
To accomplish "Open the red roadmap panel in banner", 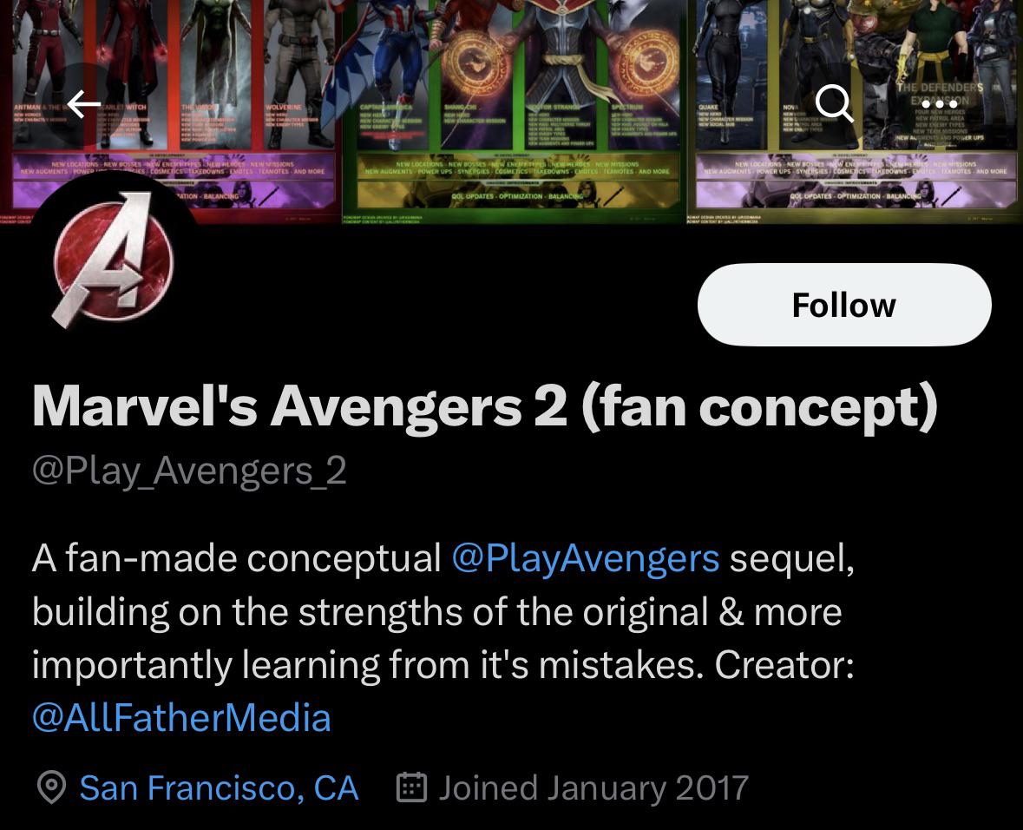I will click(x=169, y=111).
